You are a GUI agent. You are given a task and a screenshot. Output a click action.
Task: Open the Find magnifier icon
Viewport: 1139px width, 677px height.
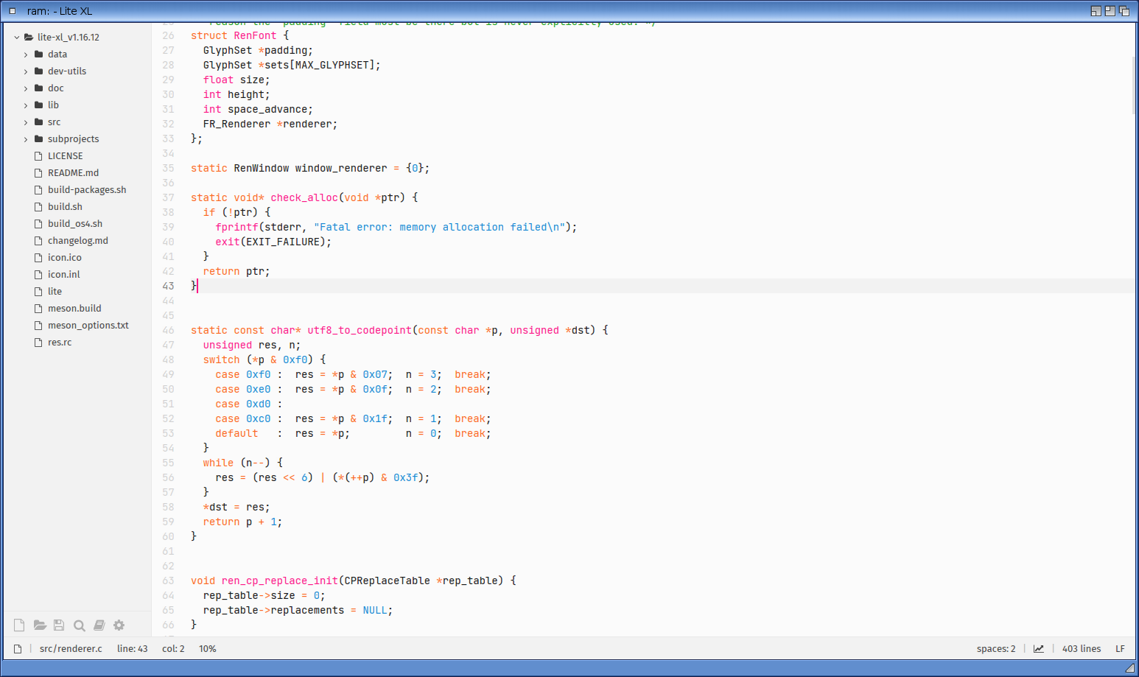click(x=79, y=625)
